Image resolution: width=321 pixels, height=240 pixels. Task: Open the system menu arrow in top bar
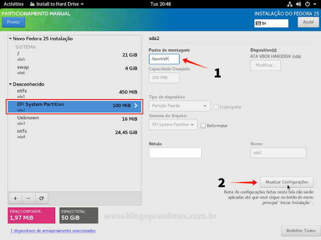314,4
